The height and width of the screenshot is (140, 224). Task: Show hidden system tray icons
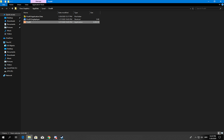(195, 137)
